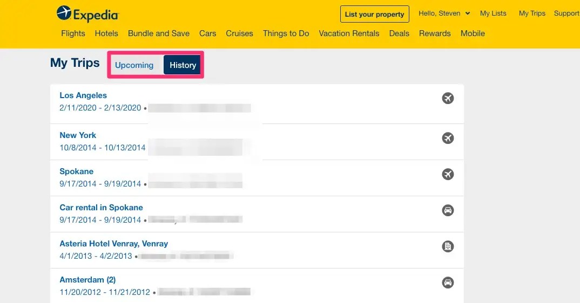Open Things to Do
This screenshot has width=580, height=303.
click(x=286, y=33)
